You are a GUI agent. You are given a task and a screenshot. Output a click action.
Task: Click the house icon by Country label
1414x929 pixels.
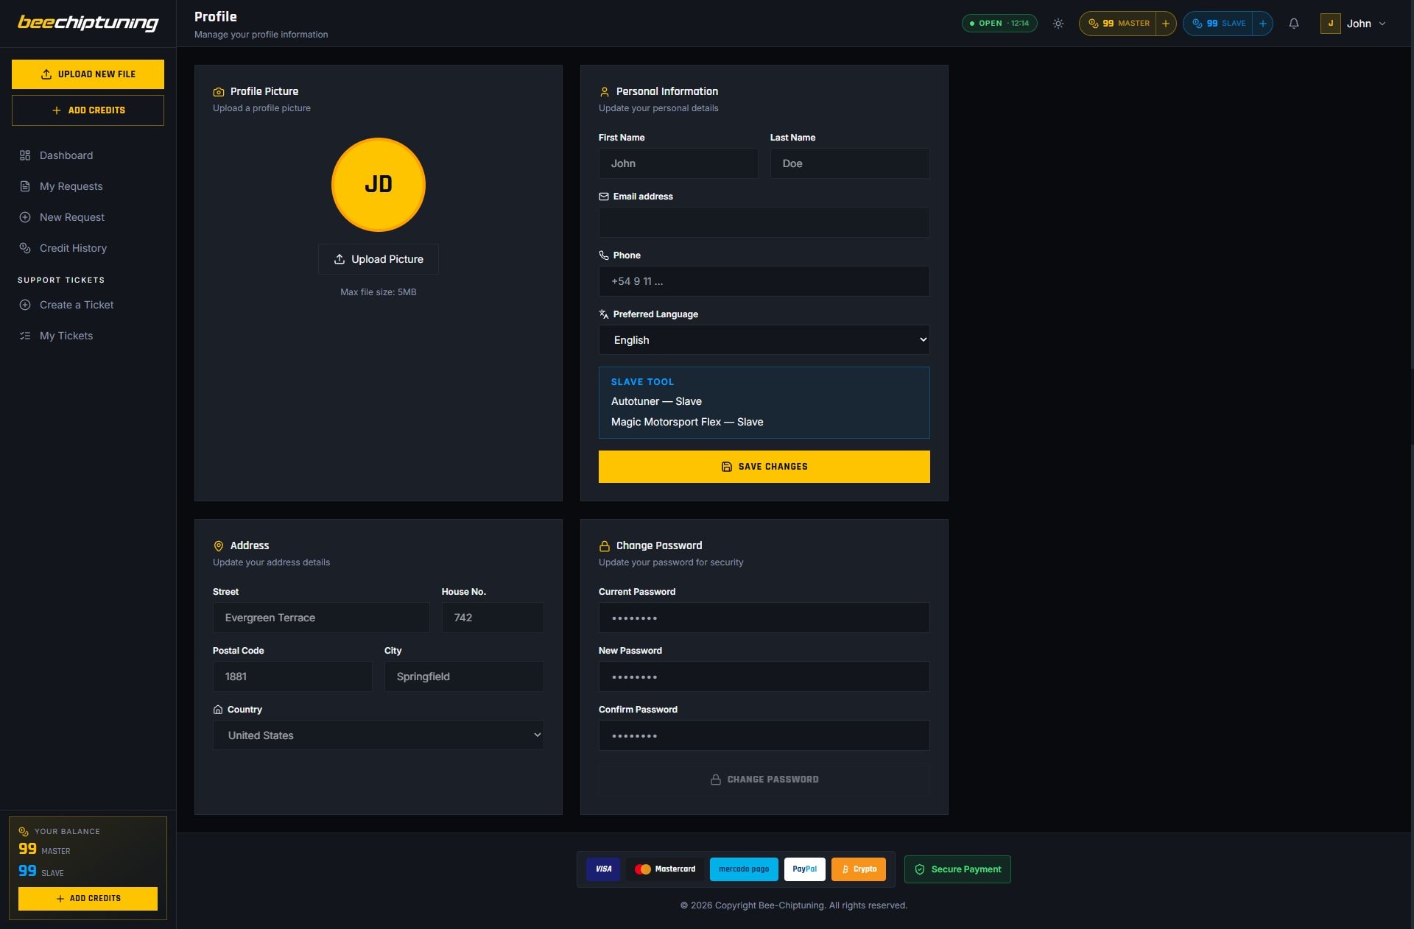218,710
